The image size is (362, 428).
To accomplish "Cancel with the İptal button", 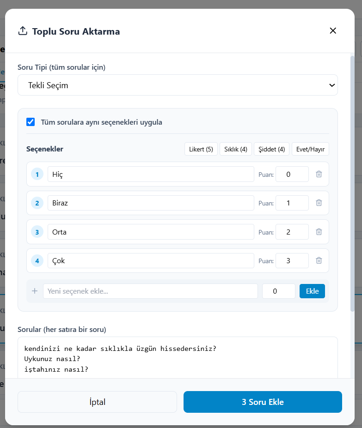I will click(98, 402).
